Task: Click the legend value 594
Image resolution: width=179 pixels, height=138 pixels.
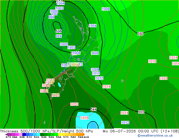Action: coord(80,137)
